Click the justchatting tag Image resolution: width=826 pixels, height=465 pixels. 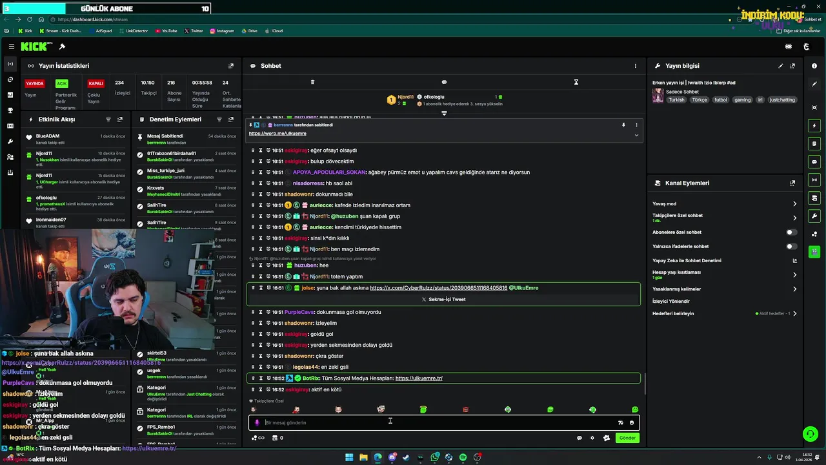[x=783, y=100]
